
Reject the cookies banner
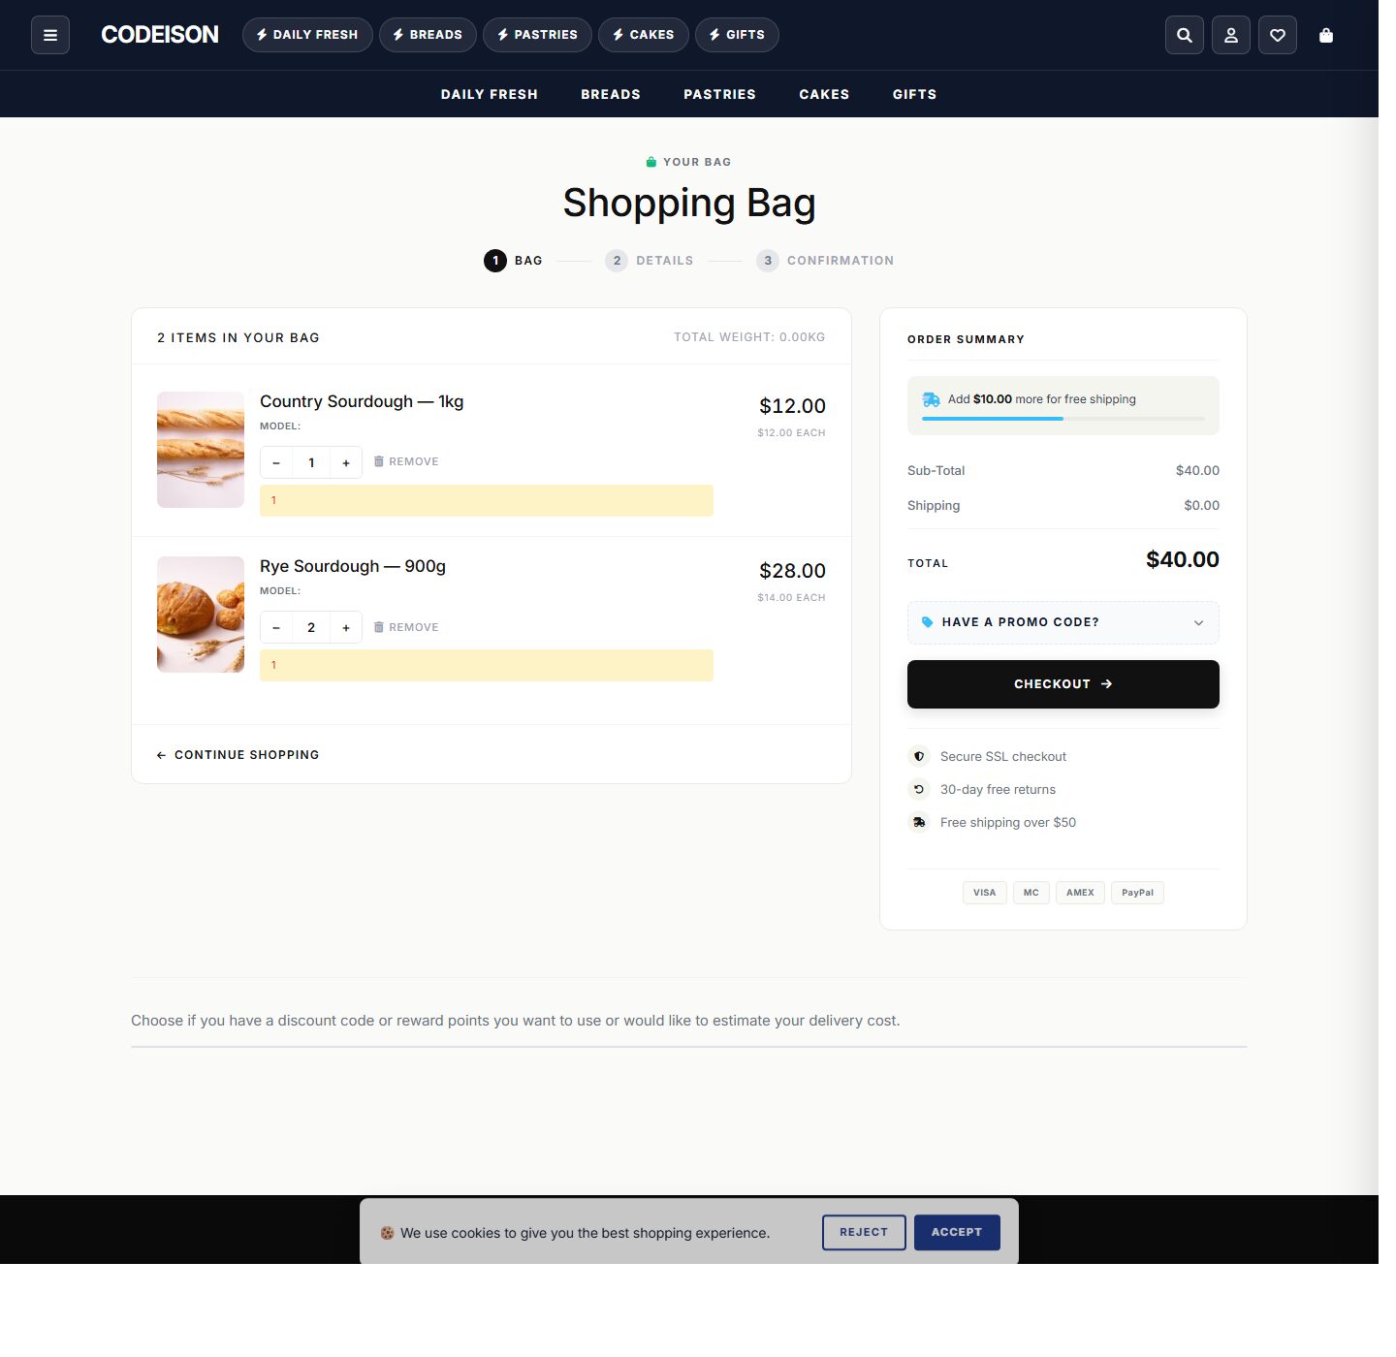tap(863, 1232)
